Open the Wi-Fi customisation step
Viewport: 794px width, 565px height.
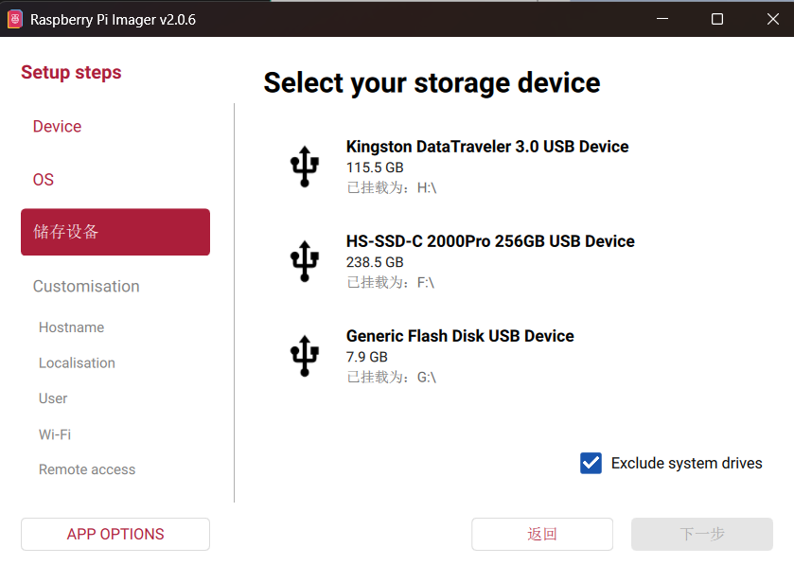click(x=55, y=434)
